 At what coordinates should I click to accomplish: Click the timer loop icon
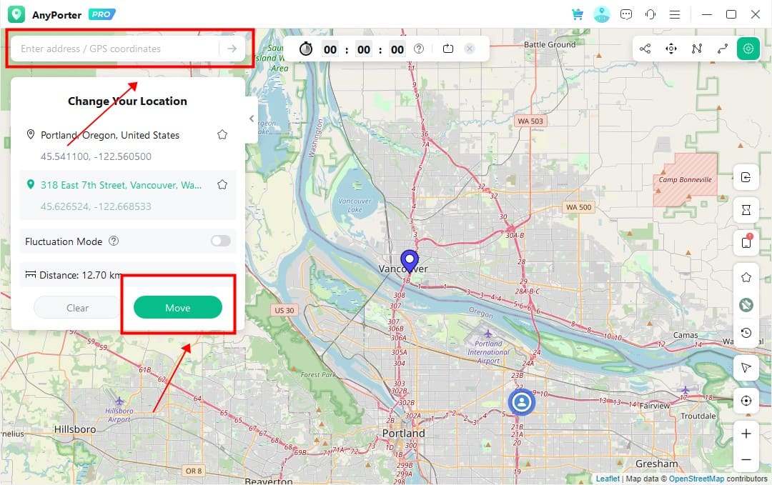448,49
